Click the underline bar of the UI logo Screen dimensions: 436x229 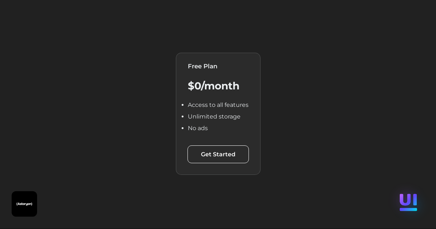[x=408, y=209]
